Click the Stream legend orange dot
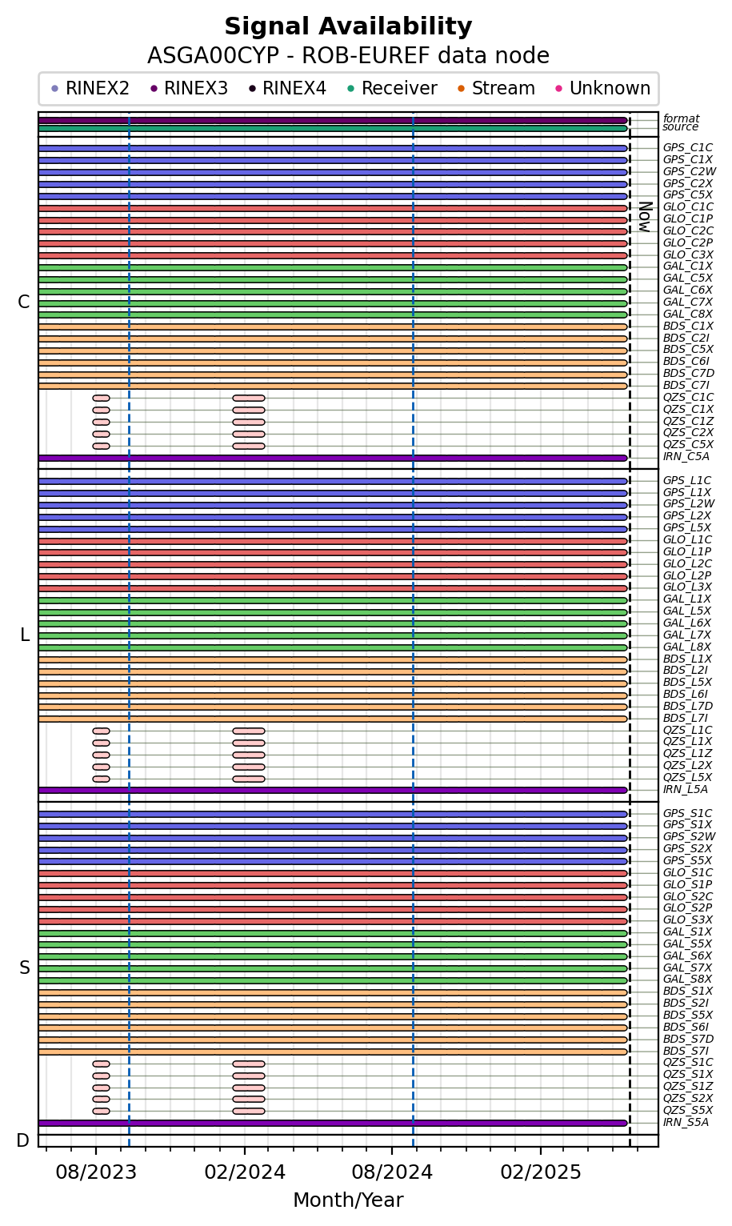 (461, 89)
